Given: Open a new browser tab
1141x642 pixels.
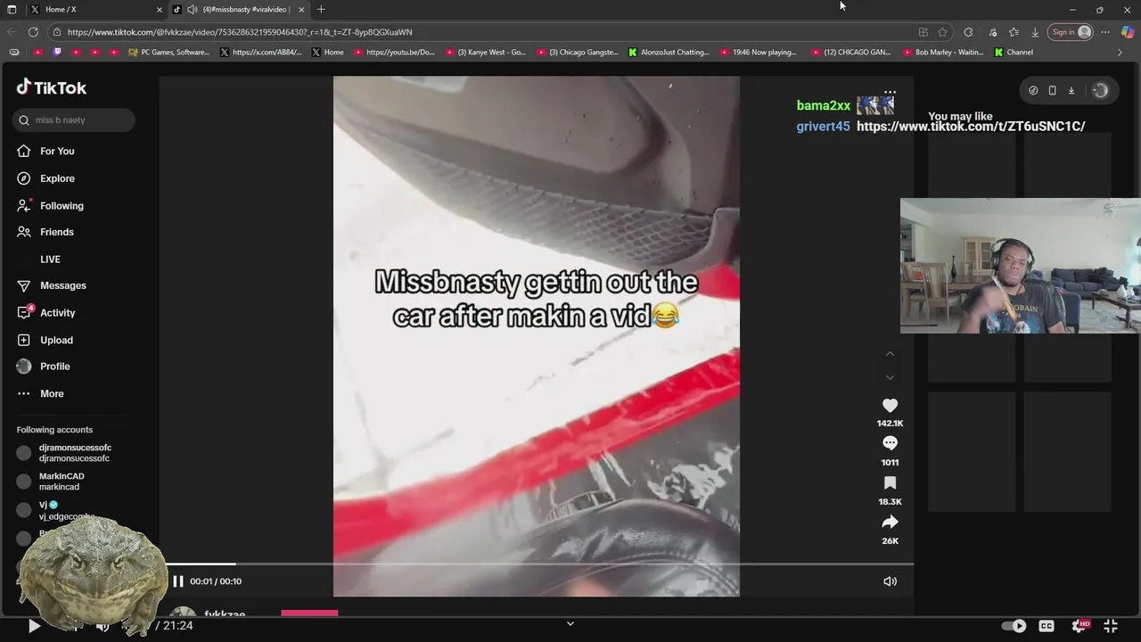Looking at the screenshot, I should coord(321,10).
